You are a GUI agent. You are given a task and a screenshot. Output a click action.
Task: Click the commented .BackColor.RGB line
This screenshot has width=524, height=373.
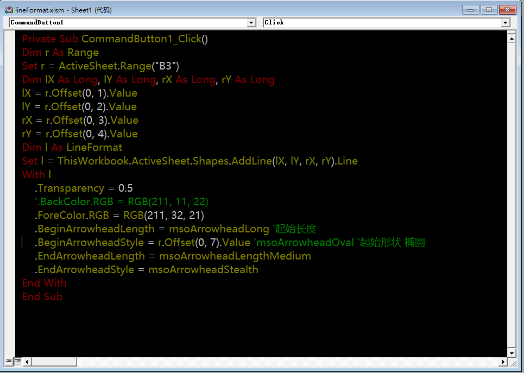122,201
